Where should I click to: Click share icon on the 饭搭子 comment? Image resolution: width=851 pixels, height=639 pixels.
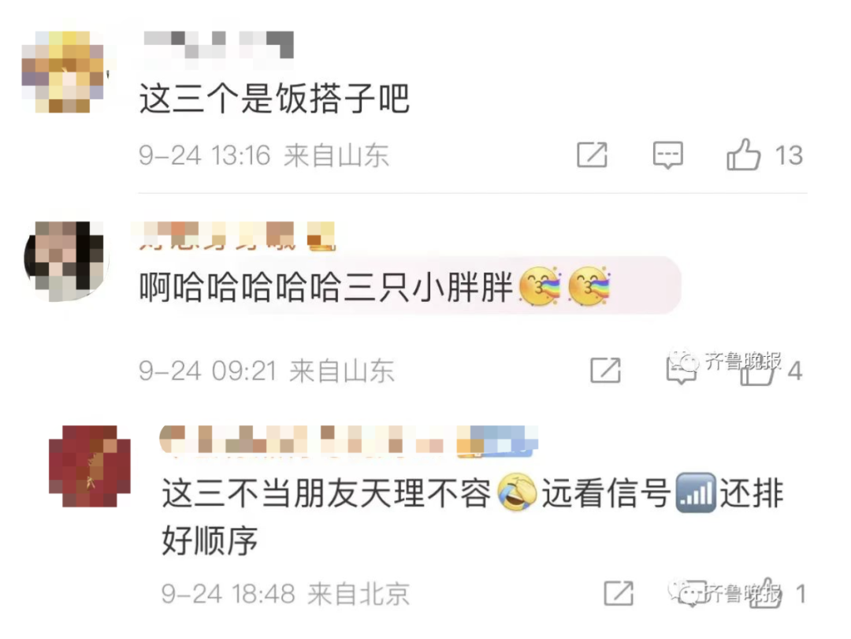point(592,154)
